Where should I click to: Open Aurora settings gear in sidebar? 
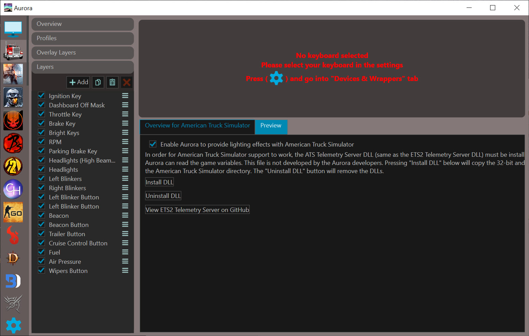pyautogui.click(x=13, y=325)
